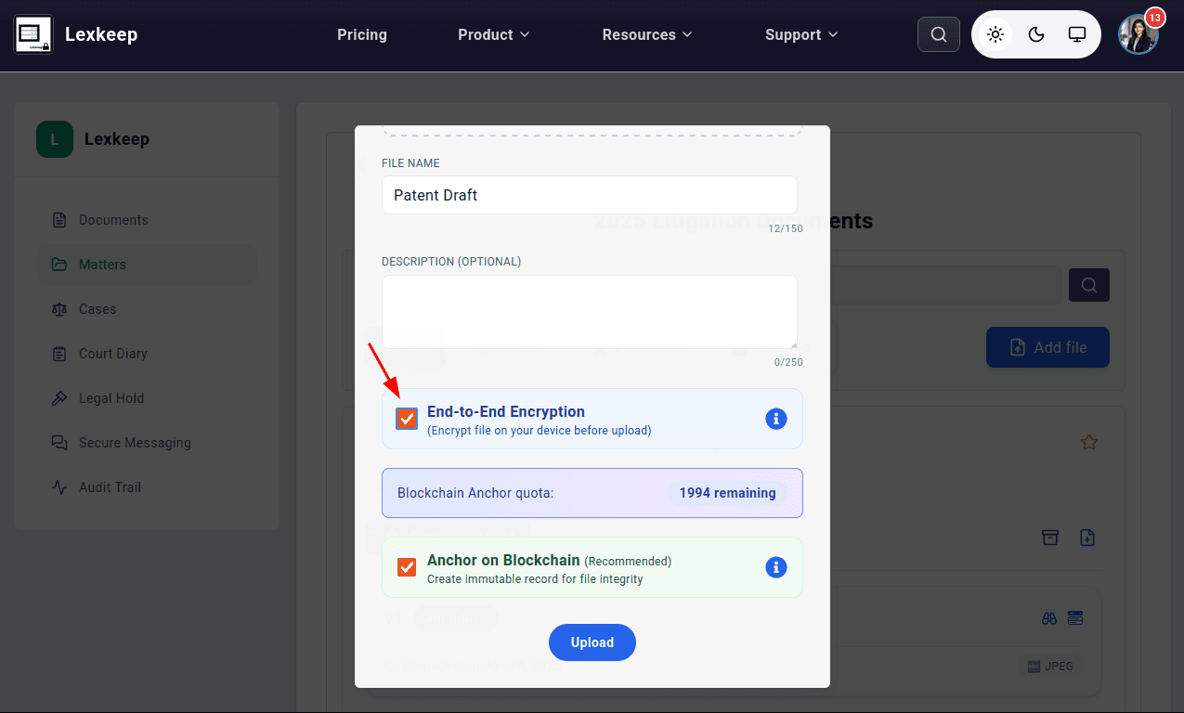Edit the File Name input field
Image resolution: width=1184 pixels, height=713 pixels.
(x=590, y=195)
